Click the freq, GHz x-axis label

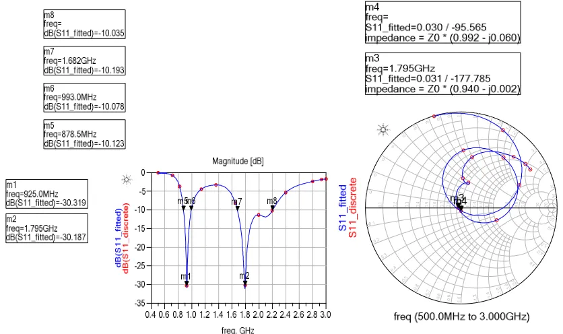click(x=238, y=330)
